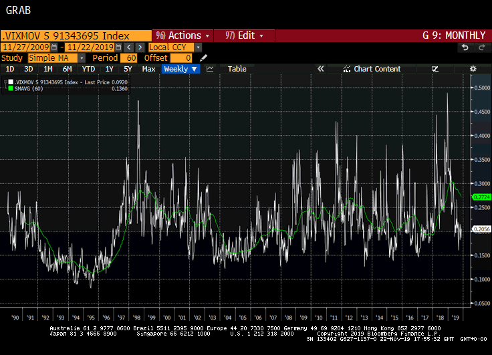Click the Period input field
The image size is (492, 355).
pyautogui.click(x=130, y=58)
